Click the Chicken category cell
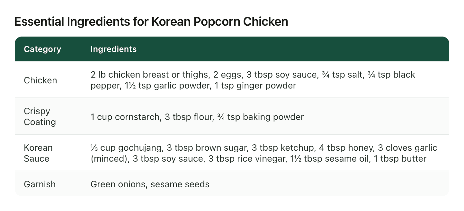The image size is (464, 211). coord(40,80)
